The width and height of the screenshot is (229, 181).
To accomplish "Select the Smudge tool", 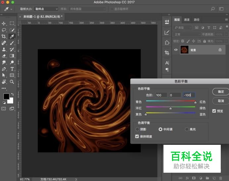I will 4,62.
